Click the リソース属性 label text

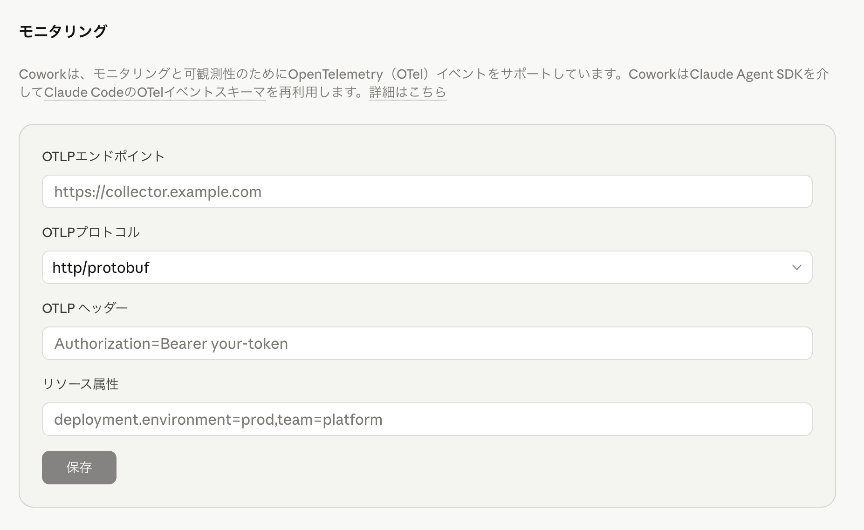[x=80, y=384]
